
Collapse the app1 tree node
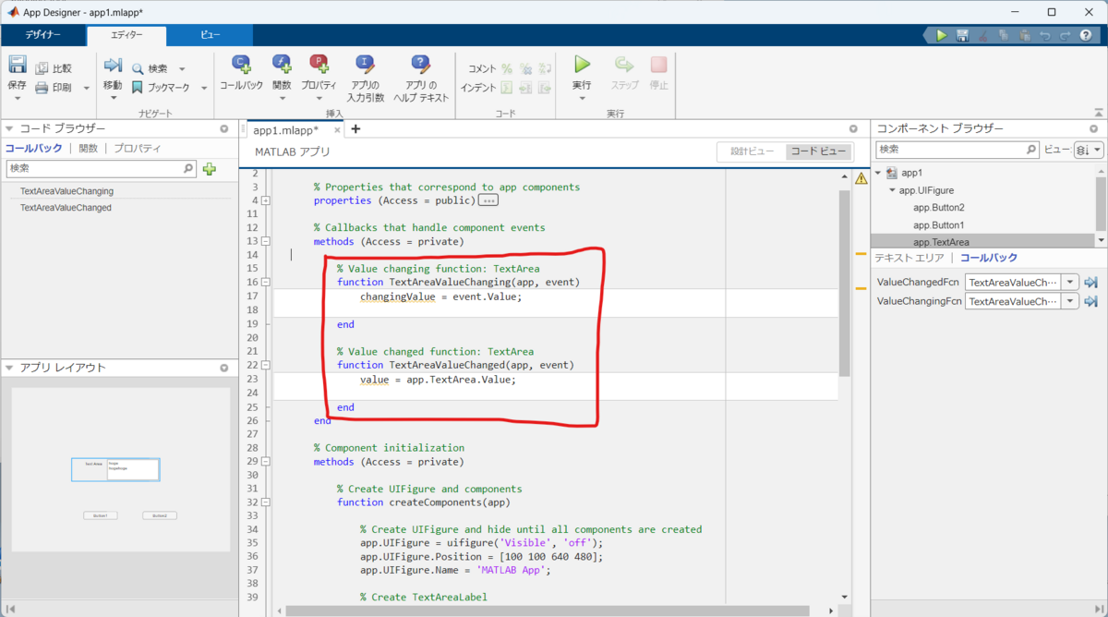coord(878,173)
